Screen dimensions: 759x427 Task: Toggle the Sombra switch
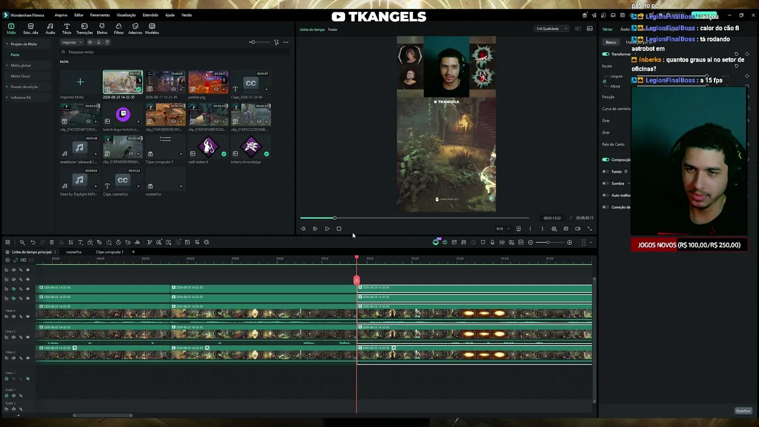[x=605, y=183]
